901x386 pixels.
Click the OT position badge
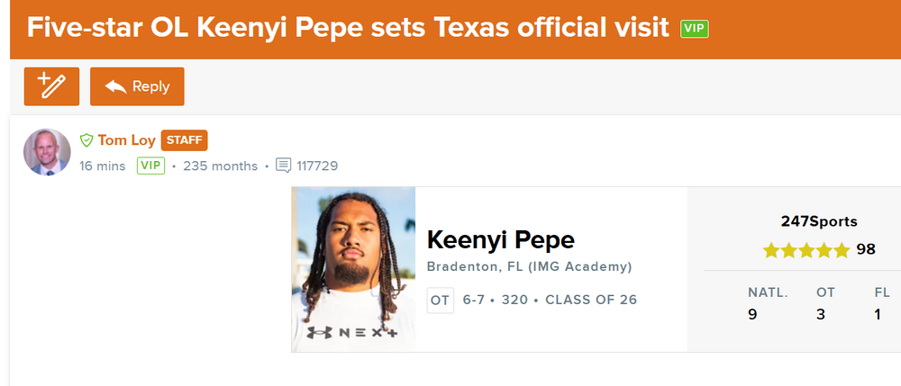440,300
